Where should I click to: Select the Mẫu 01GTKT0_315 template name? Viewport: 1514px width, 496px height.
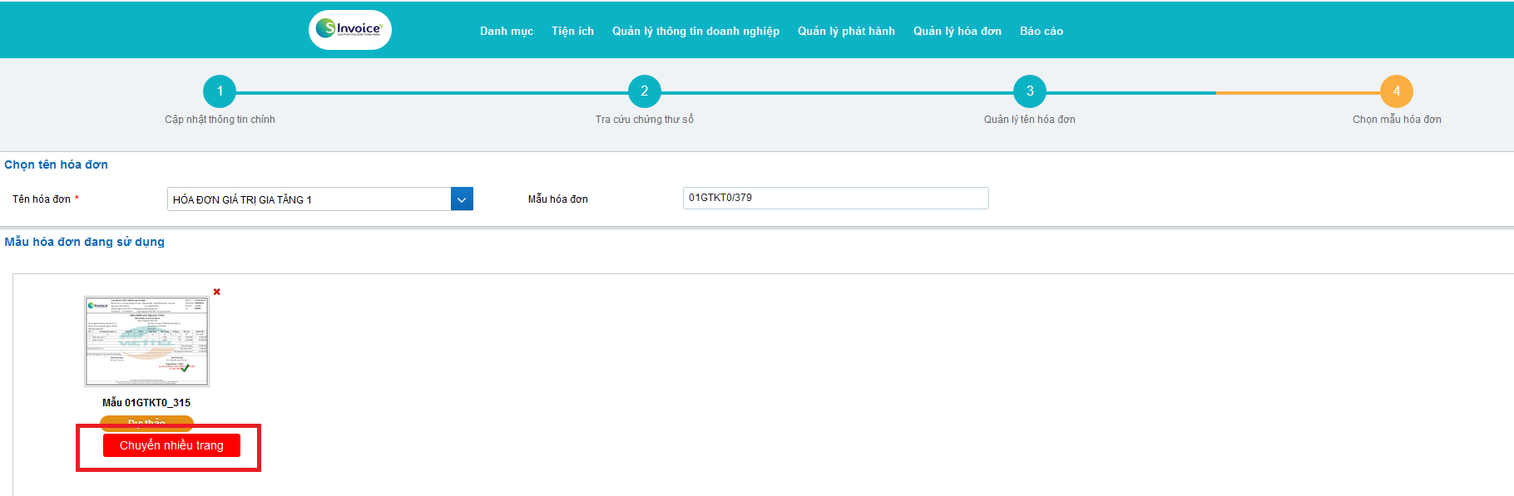coord(146,403)
